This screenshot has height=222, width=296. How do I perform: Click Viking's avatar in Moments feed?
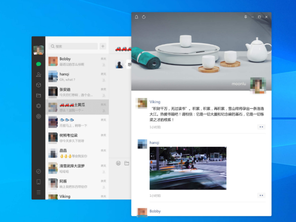point(141,103)
